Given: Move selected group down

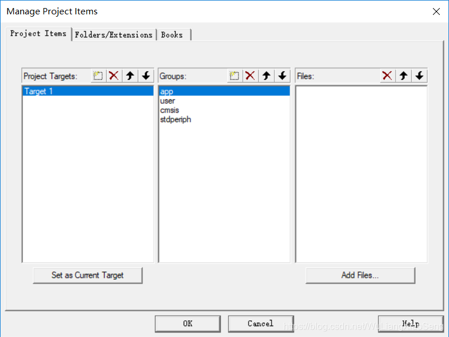Looking at the screenshot, I should (282, 76).
